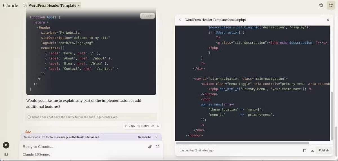
Task: Download the header.php artifact
Action: point(312,150)
